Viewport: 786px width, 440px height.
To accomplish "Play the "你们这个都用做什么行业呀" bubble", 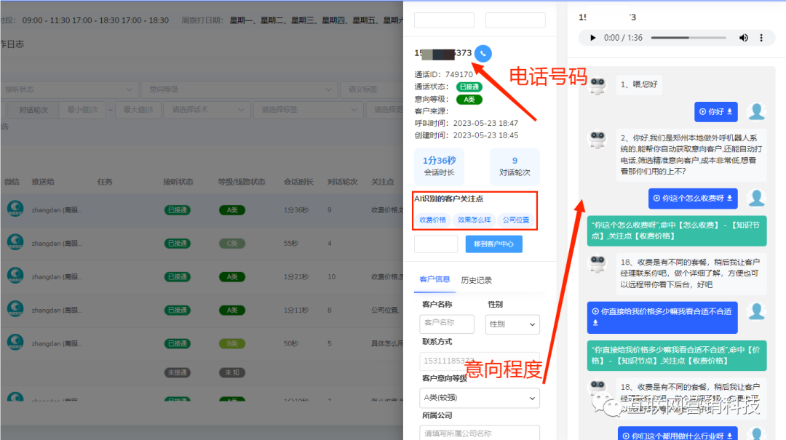I will click(x=626, y=436).
